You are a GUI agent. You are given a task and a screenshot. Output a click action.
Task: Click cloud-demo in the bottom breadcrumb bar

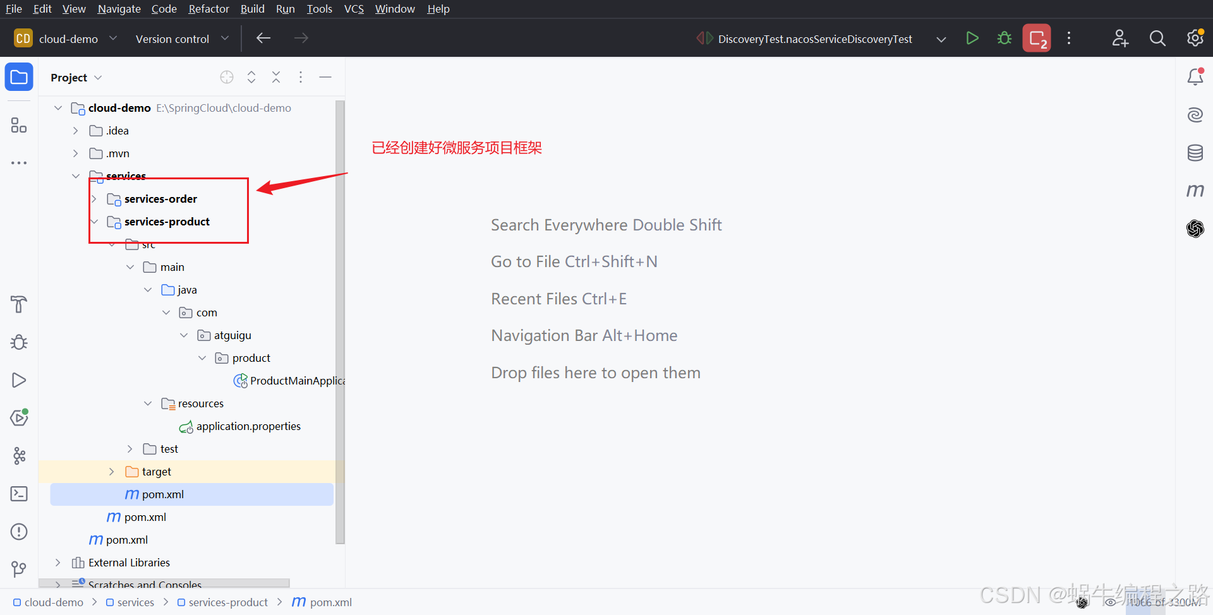tap(49, 602)
